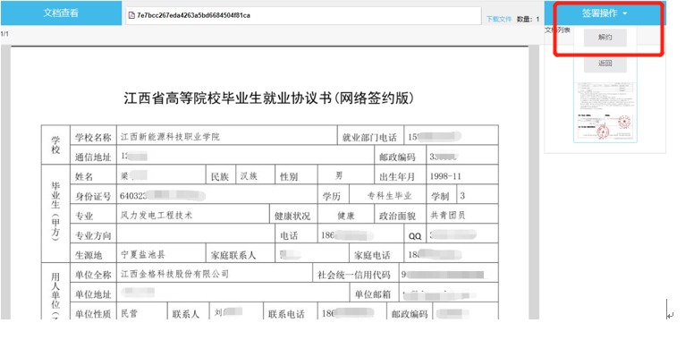Click the 专科生毕业 education value

(x=390, y=196)
